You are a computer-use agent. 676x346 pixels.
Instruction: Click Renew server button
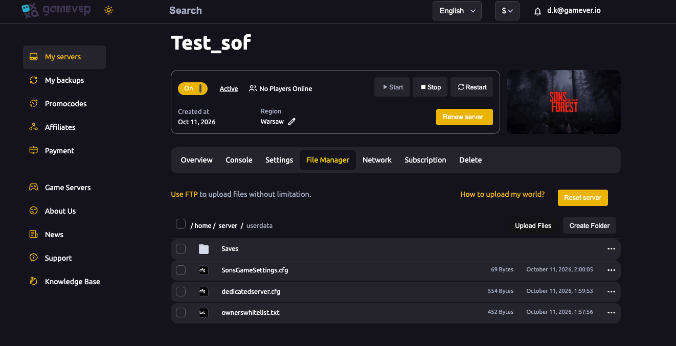464,117
